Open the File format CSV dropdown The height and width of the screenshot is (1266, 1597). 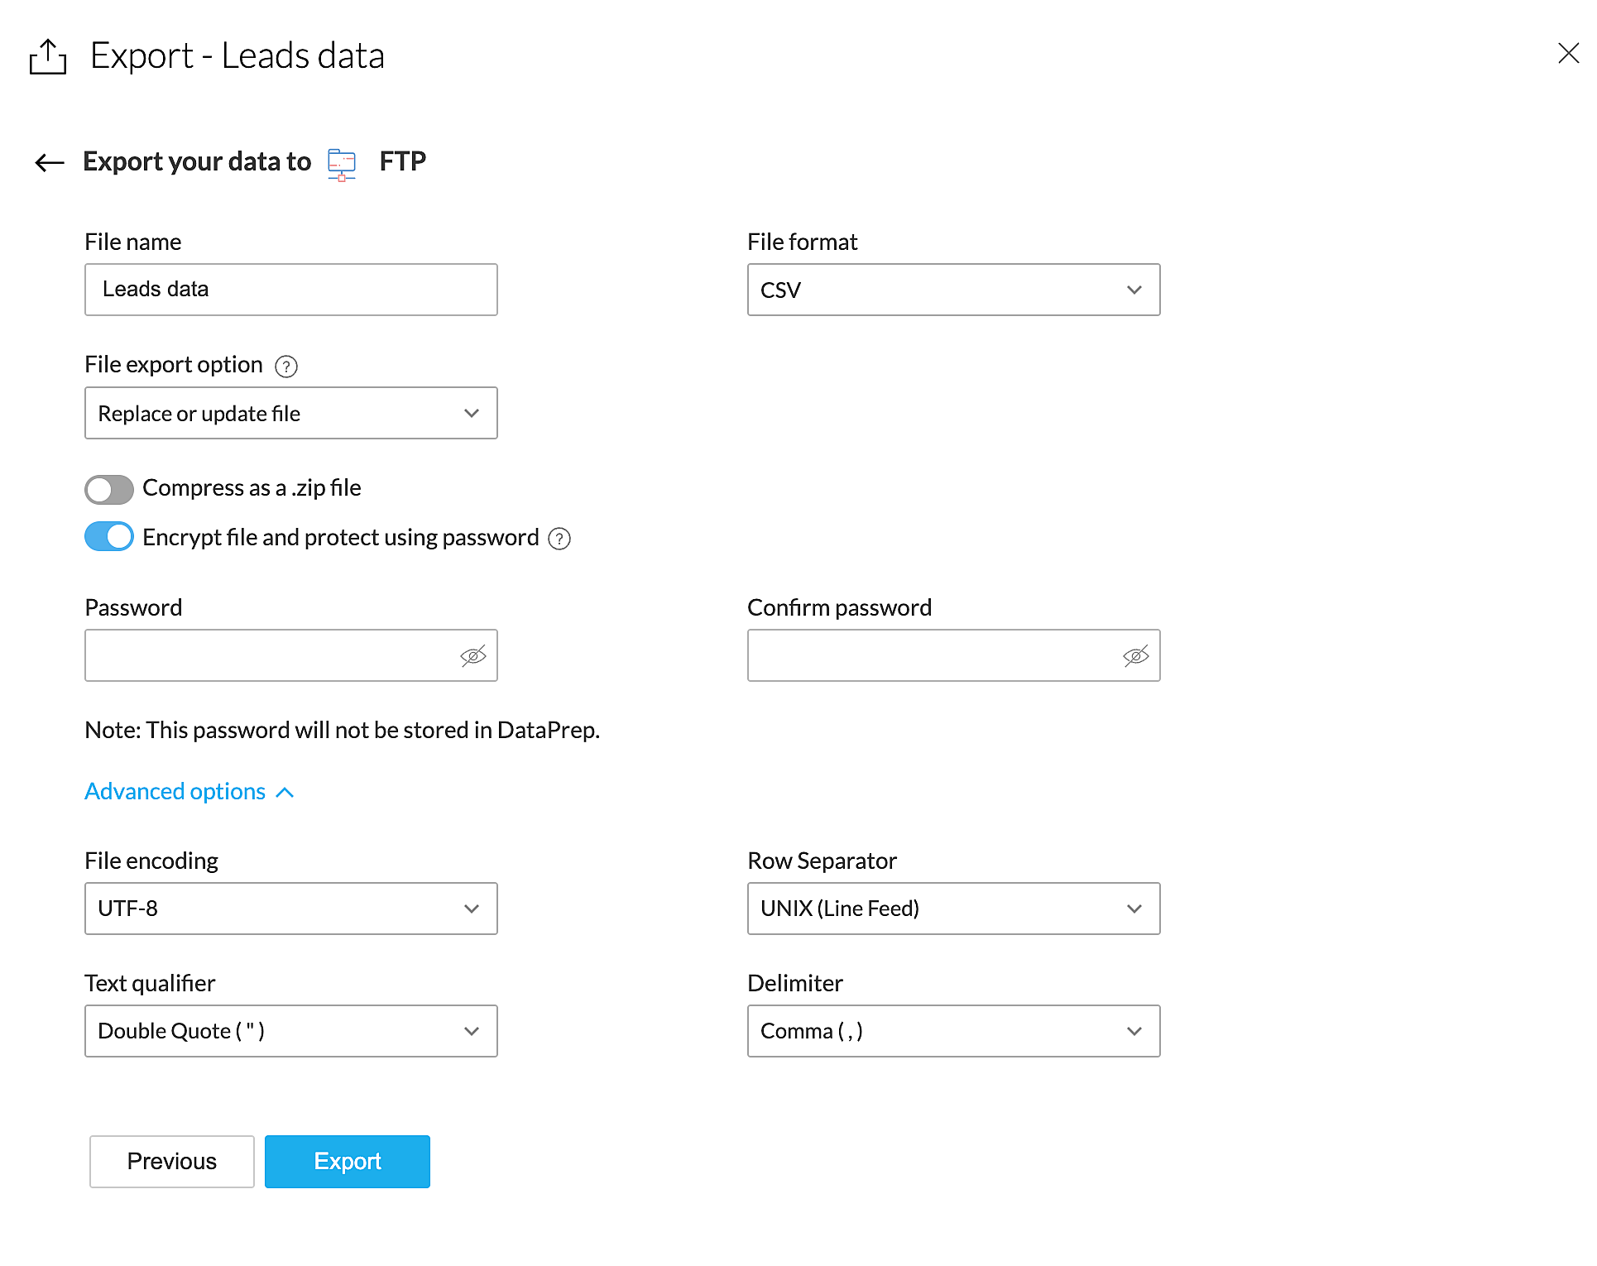click(953, 290)
